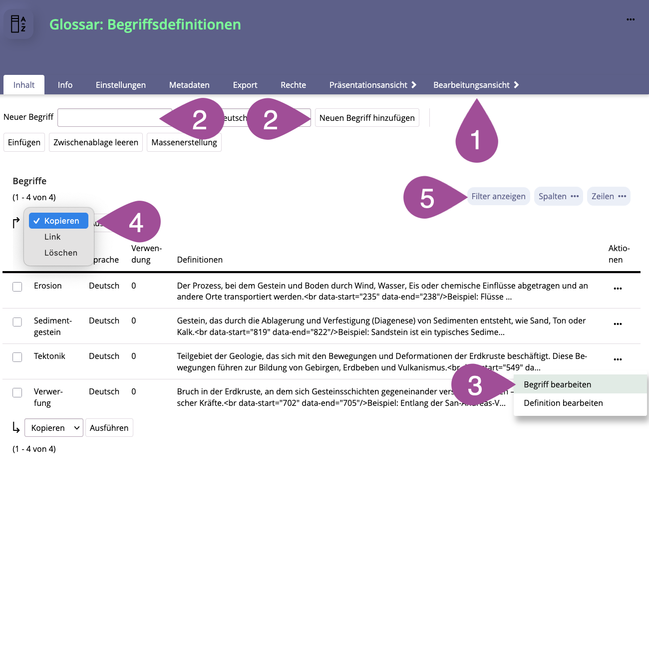Open actions menu for Tektonik row
The height and width of the screenshot is (649, 649).
(x=618, y=359)
